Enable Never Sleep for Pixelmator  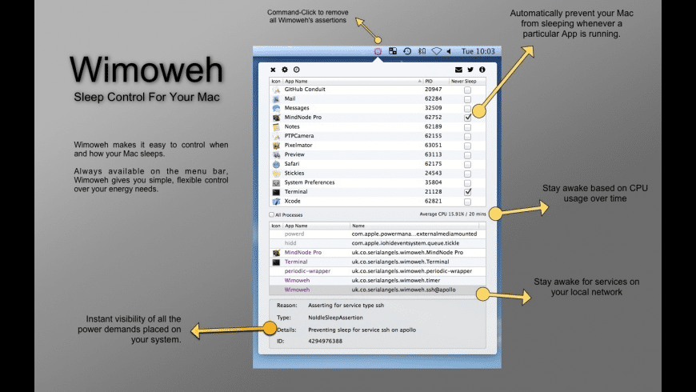[467, 146]
